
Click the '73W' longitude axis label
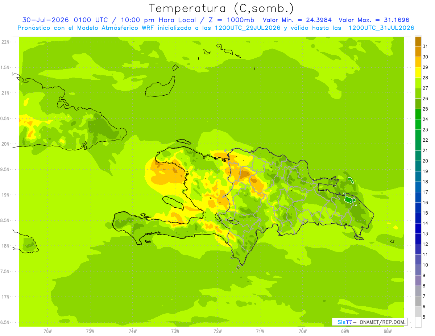(x=175, y=331)
